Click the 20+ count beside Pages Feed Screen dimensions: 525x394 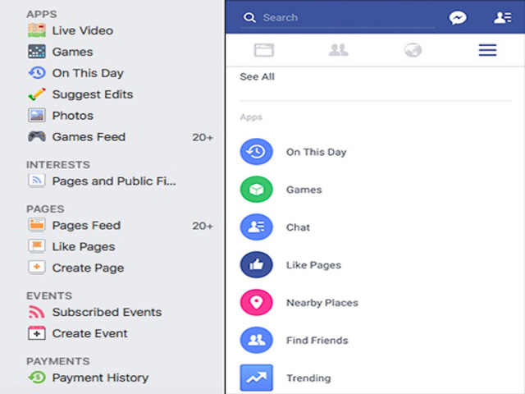(x=203, y=226)
